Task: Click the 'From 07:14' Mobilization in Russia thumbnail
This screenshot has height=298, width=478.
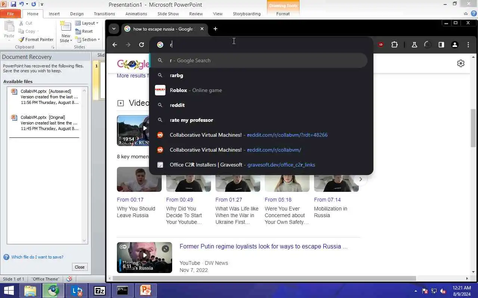Action: click(336, 179)
